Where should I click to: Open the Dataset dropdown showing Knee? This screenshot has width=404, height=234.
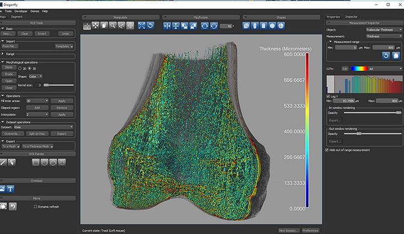(43, 127)
